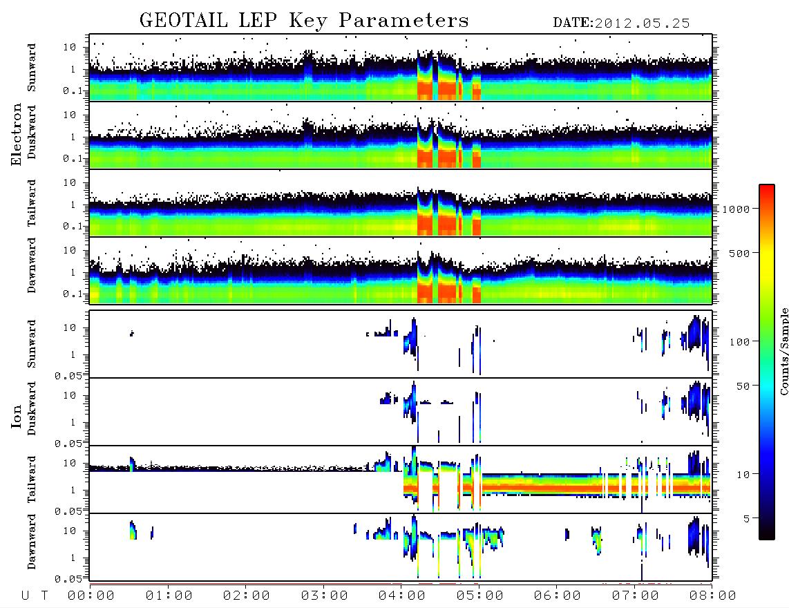Click the "U T" time axis label

coord(35,596)
